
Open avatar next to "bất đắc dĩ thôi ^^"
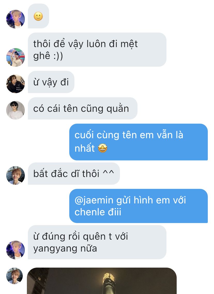pos(16,175)
